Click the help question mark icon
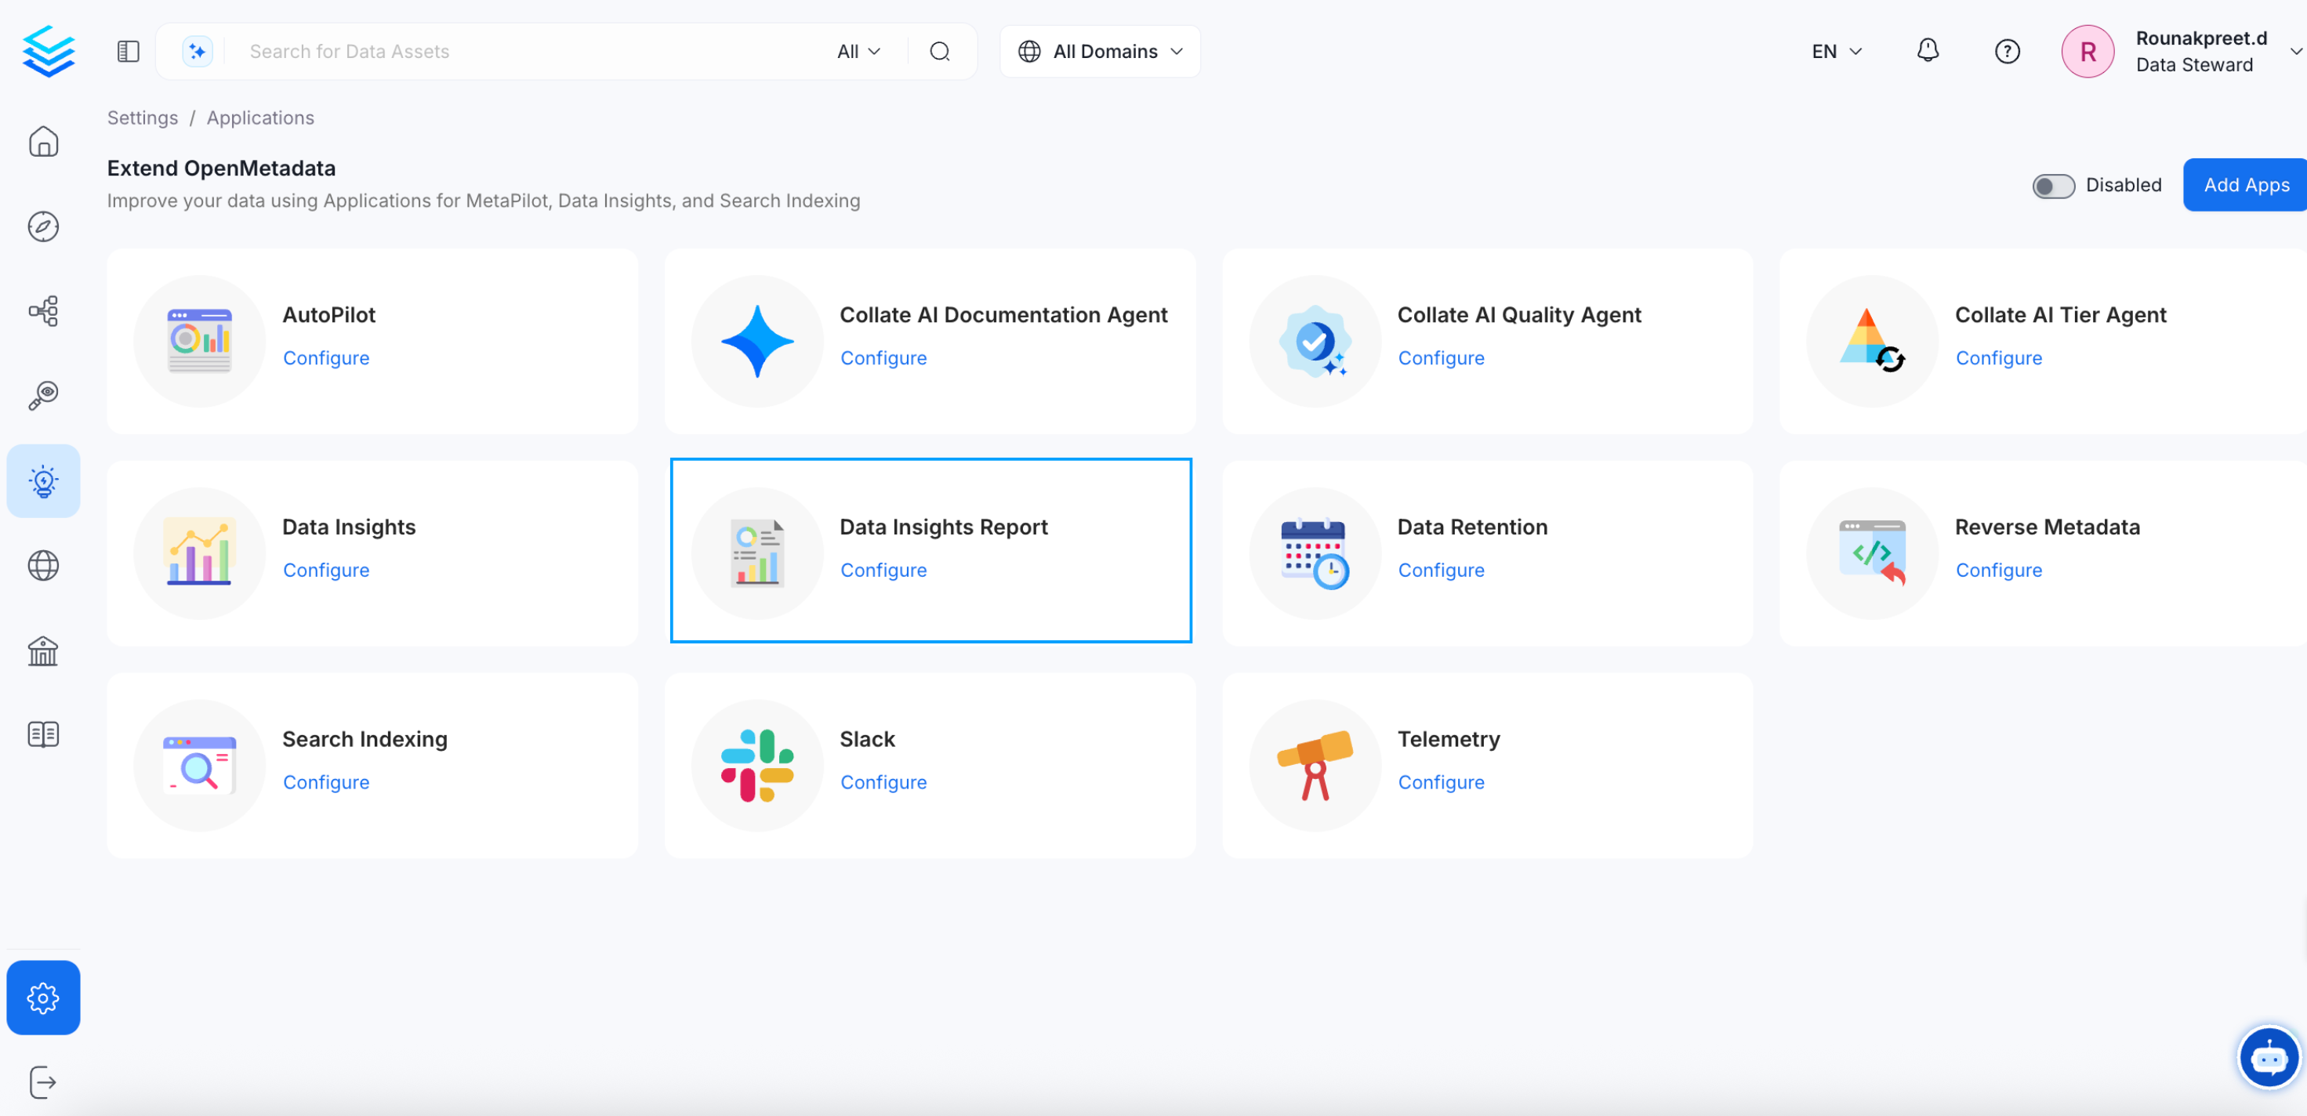2307x1116 pixels. [2007, 51]
